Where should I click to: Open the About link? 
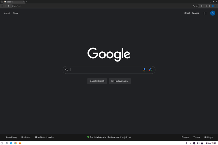[x=7, y=13]
